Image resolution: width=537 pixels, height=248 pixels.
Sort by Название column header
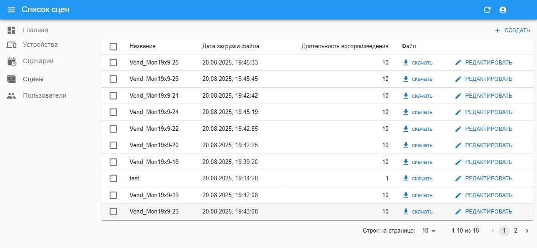coord(143,46)
